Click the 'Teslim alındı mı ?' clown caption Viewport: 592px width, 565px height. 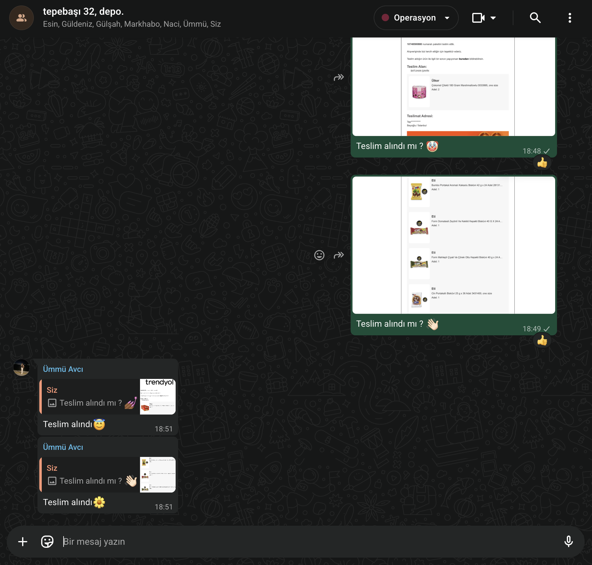[x=397, y=146]
